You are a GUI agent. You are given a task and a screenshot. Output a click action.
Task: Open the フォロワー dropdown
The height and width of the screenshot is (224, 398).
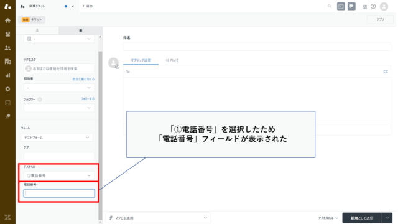click(x=59, y=108)
